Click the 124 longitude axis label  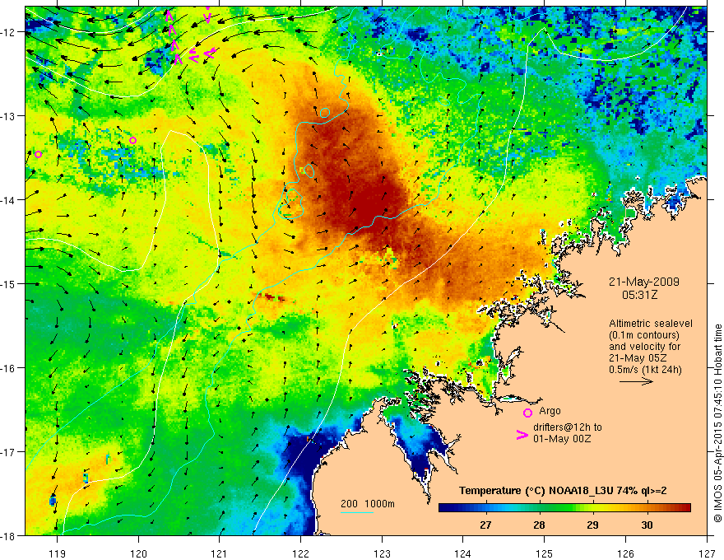pyautogui.click(x=463, y=553)
